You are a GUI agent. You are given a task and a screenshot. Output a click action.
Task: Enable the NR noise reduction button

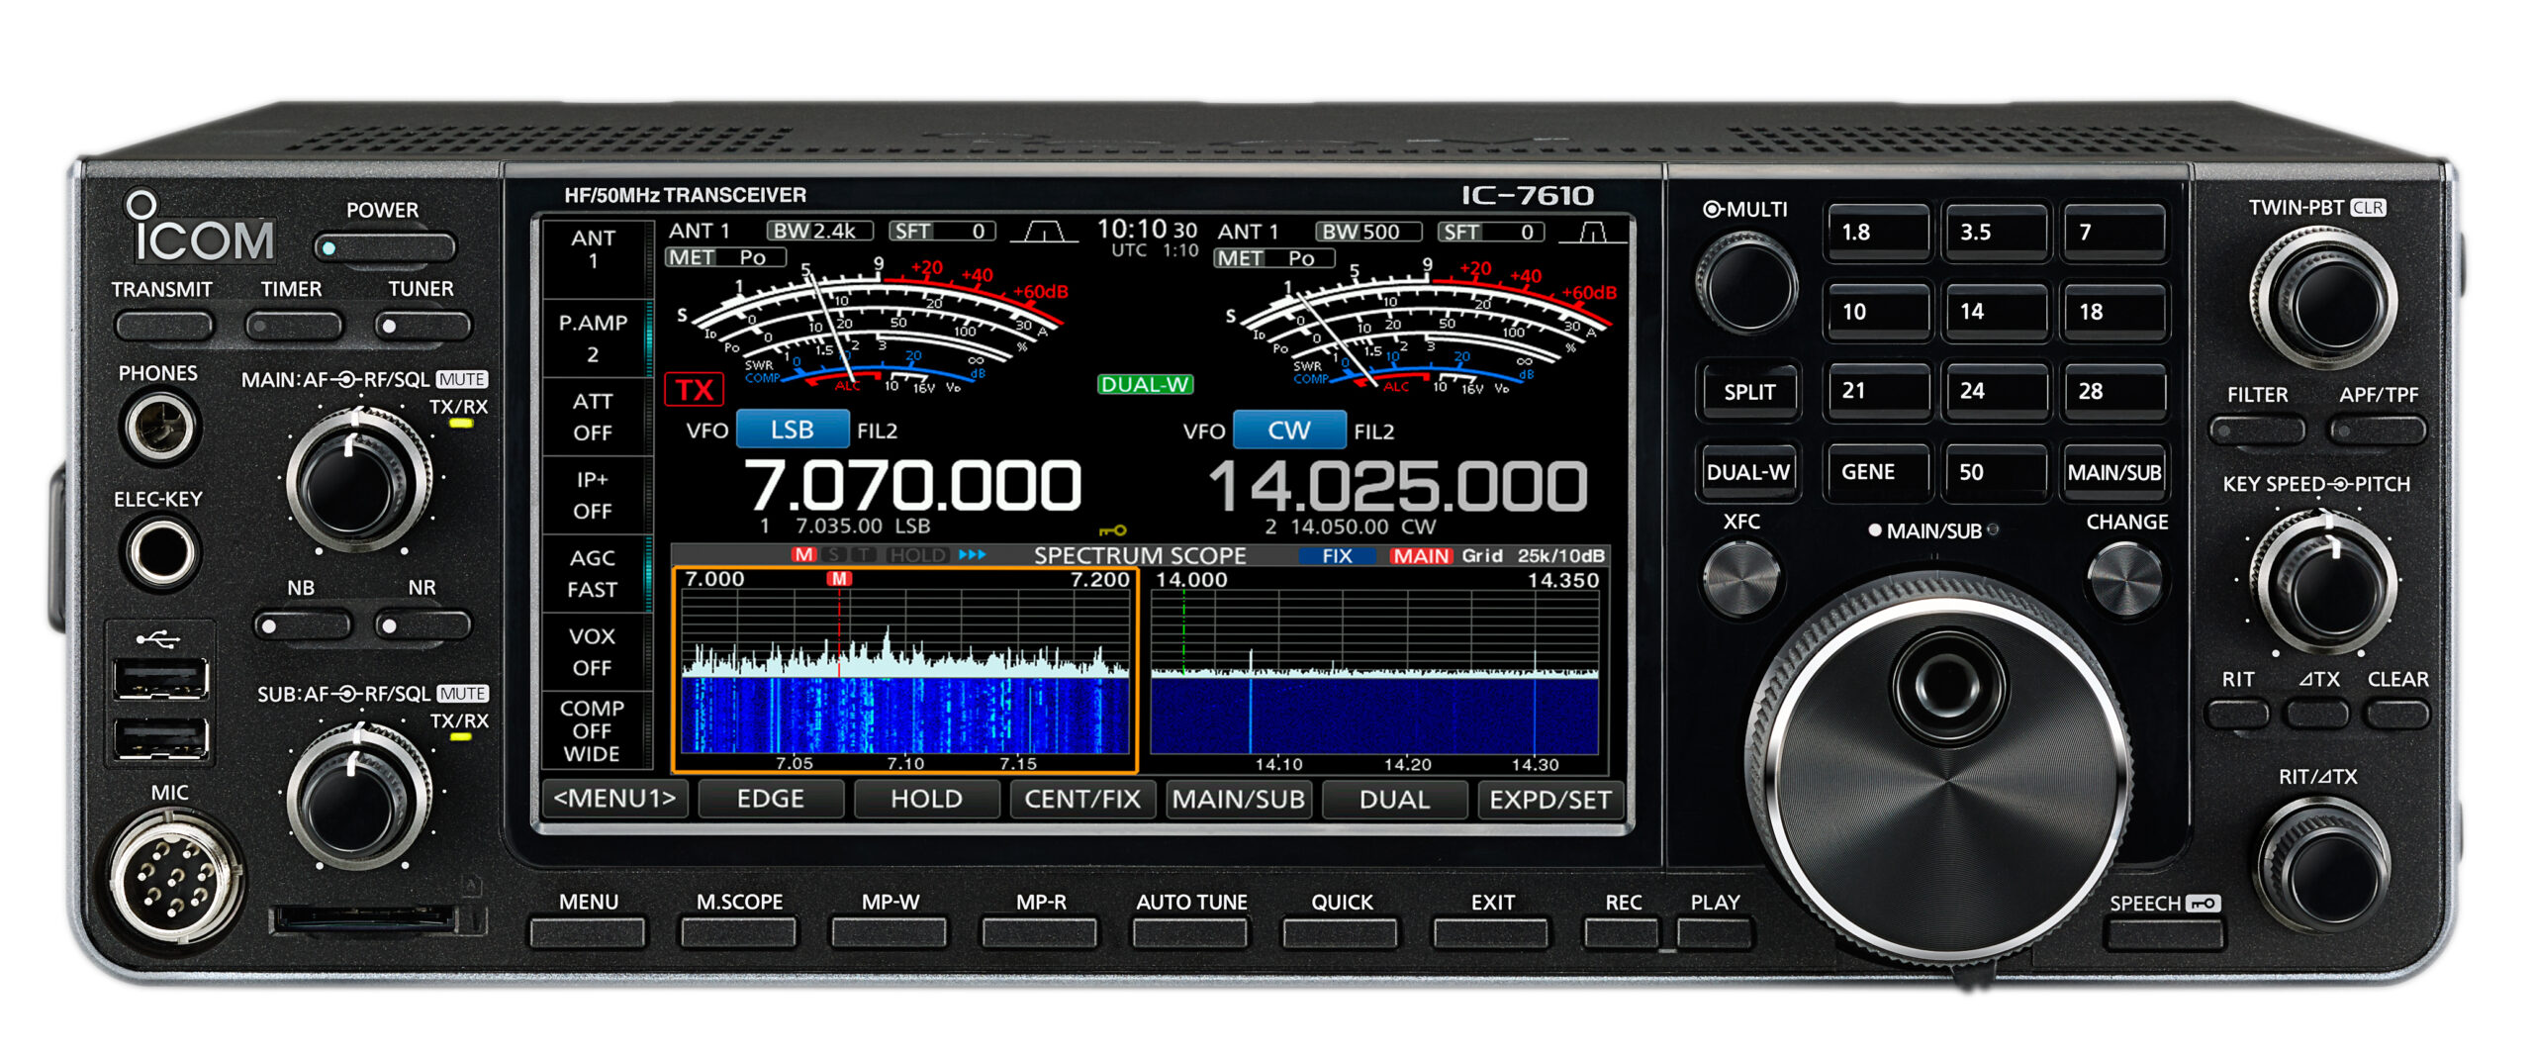tap(422, 624)
